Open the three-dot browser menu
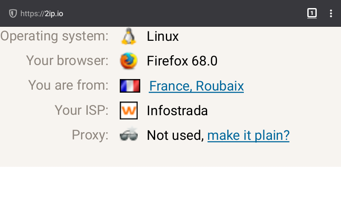This screenshot has width=341, height=204. [331, 14]
